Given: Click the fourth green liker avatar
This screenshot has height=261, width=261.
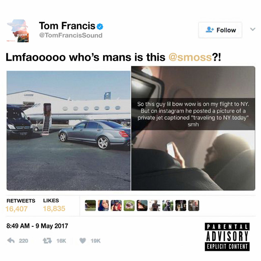Looking at the screenshot, I should click(129, 206).
